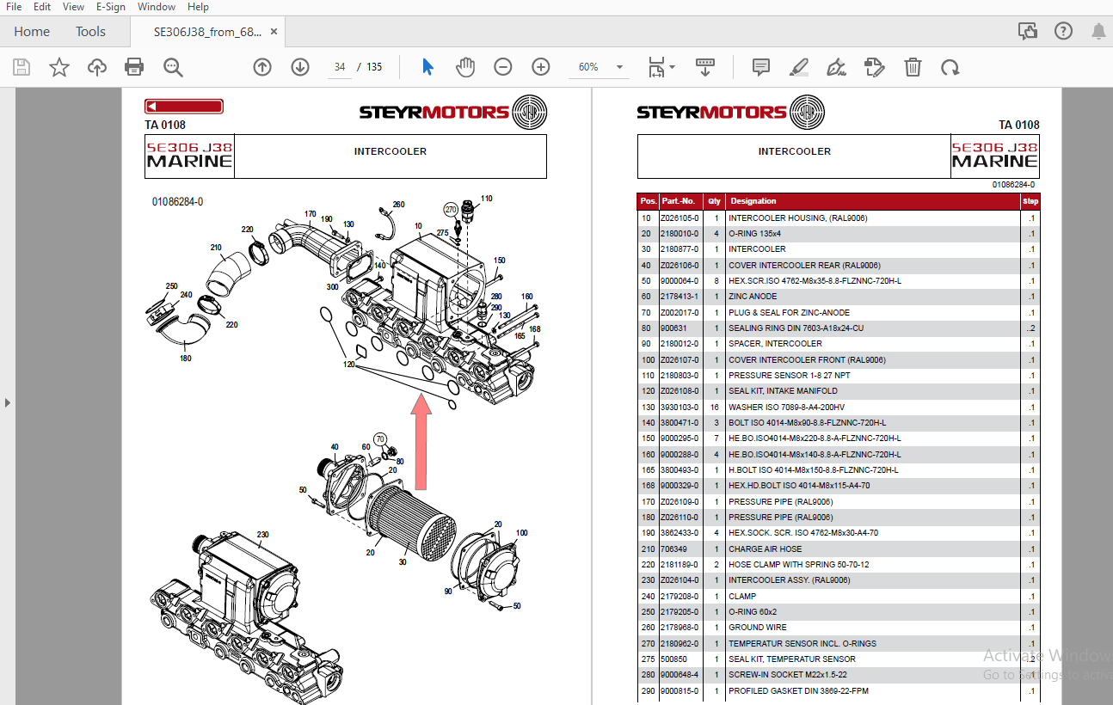The width and height of the screenshot is (1113, 705).
Task: Expand the page fit options arrow
Action: point(673,67)
